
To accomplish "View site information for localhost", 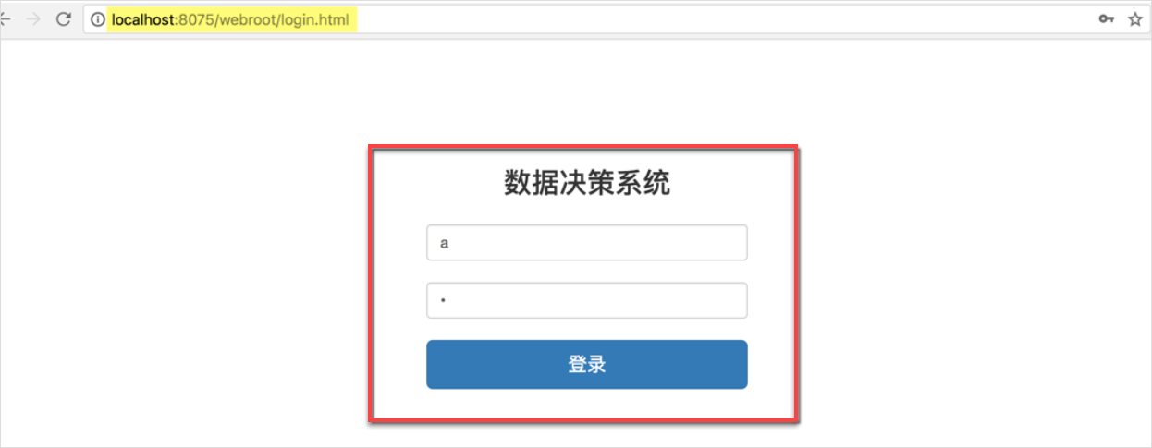I will (98, 19).
